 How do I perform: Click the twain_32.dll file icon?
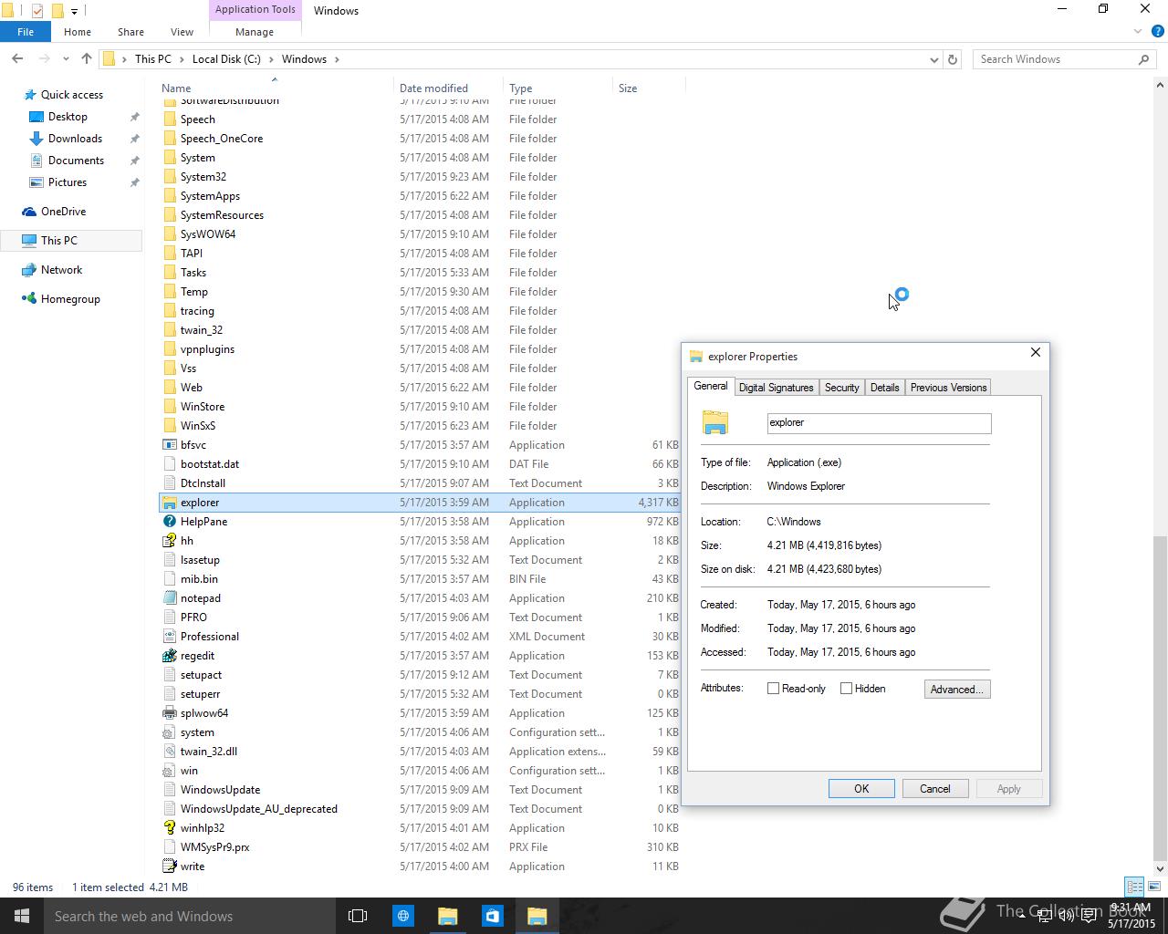coord(170,752)
